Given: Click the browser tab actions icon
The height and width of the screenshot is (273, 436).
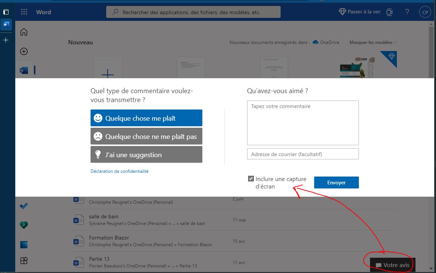Looking at the screenshot, I should (x=6, y=12).
